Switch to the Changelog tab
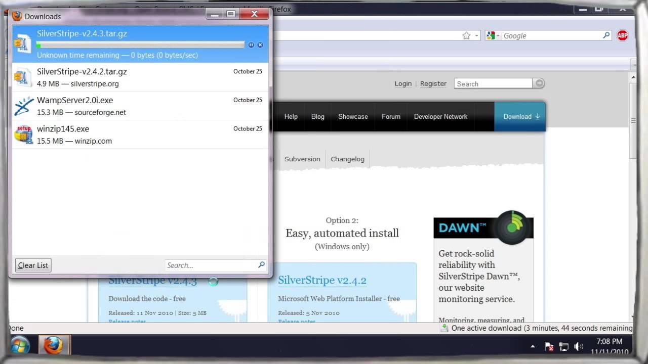This screenshot has height=364, width=648. (347, 159)
